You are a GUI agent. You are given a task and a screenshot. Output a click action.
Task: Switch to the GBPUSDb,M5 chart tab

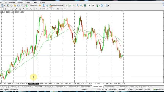tap(14, 87)
